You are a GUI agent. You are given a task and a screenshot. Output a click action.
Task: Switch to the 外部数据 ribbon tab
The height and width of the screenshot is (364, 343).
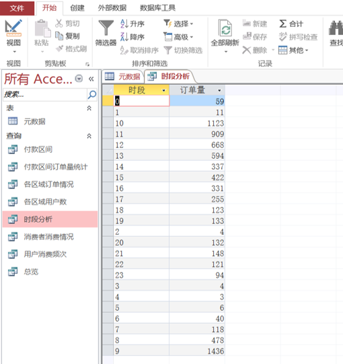(112, 8)
